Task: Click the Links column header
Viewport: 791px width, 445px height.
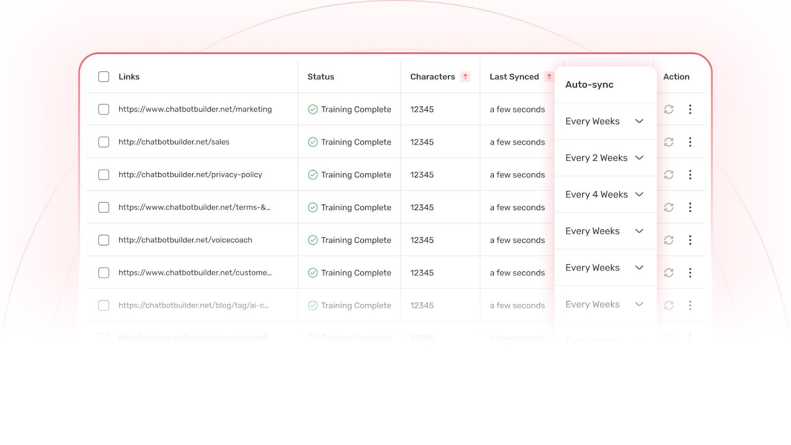Action: pos(129,77)
